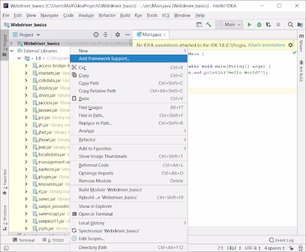
Task: Expand the zipfs.jar node
Action: (x=26, y=229)
